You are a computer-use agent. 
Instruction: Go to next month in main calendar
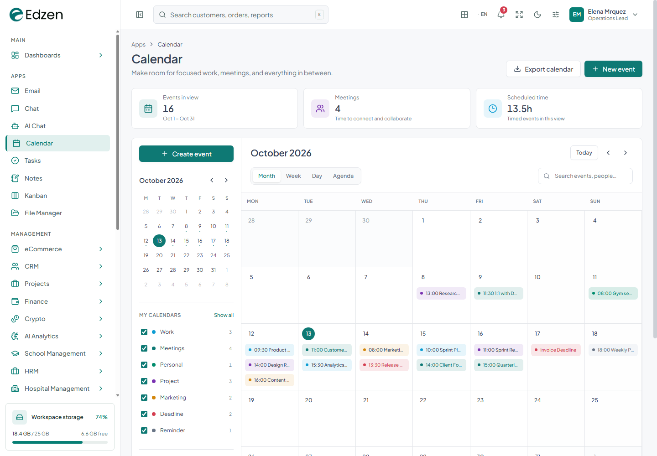(x=626, y=153)
